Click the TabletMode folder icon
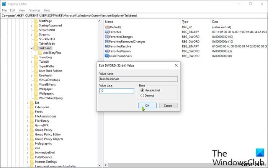268x168 pixels. [x=36, y=44]
